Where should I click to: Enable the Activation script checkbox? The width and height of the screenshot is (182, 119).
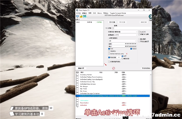tap(77, 105)
